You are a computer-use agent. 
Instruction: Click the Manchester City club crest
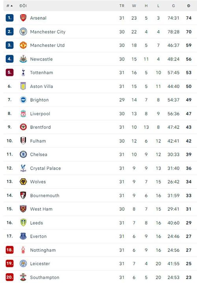[x=23, y=31]
